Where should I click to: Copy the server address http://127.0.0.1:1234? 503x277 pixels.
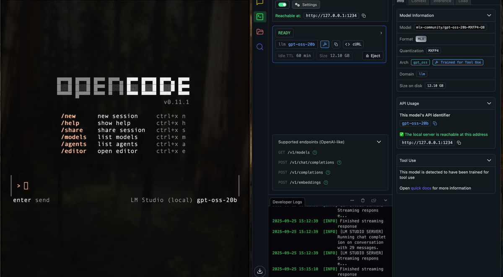(363, 15)
